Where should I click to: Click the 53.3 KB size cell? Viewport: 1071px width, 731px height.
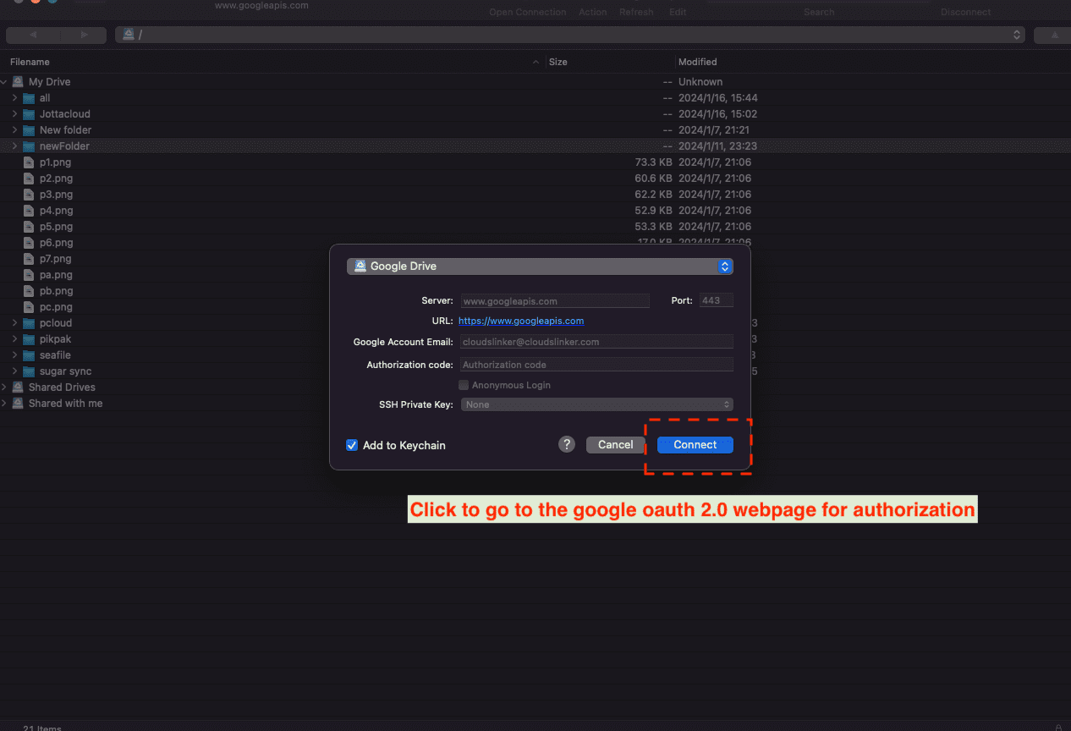point(653,227)
